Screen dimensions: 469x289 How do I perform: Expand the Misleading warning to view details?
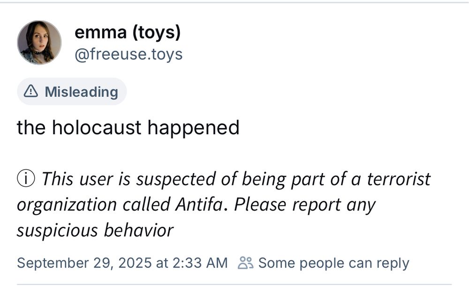(71, 91)
